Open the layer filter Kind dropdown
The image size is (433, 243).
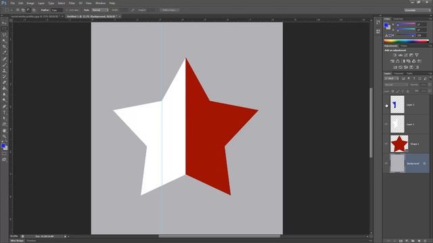(x=391, y=78)
